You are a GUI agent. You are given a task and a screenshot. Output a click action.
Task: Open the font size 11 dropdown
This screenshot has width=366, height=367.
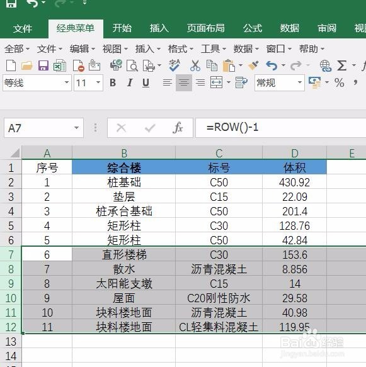[x=98, y=82]
